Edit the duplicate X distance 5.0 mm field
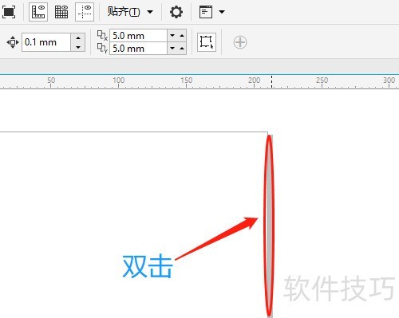Viewport: 399px width, 318px height. (x=138, y=35)
